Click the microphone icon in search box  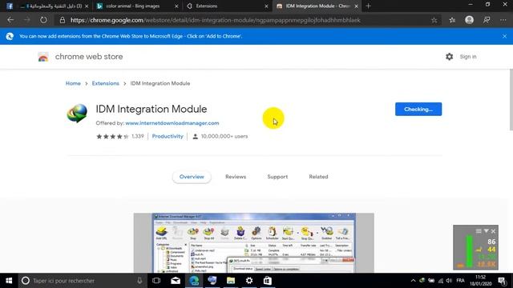click(139, 281)
